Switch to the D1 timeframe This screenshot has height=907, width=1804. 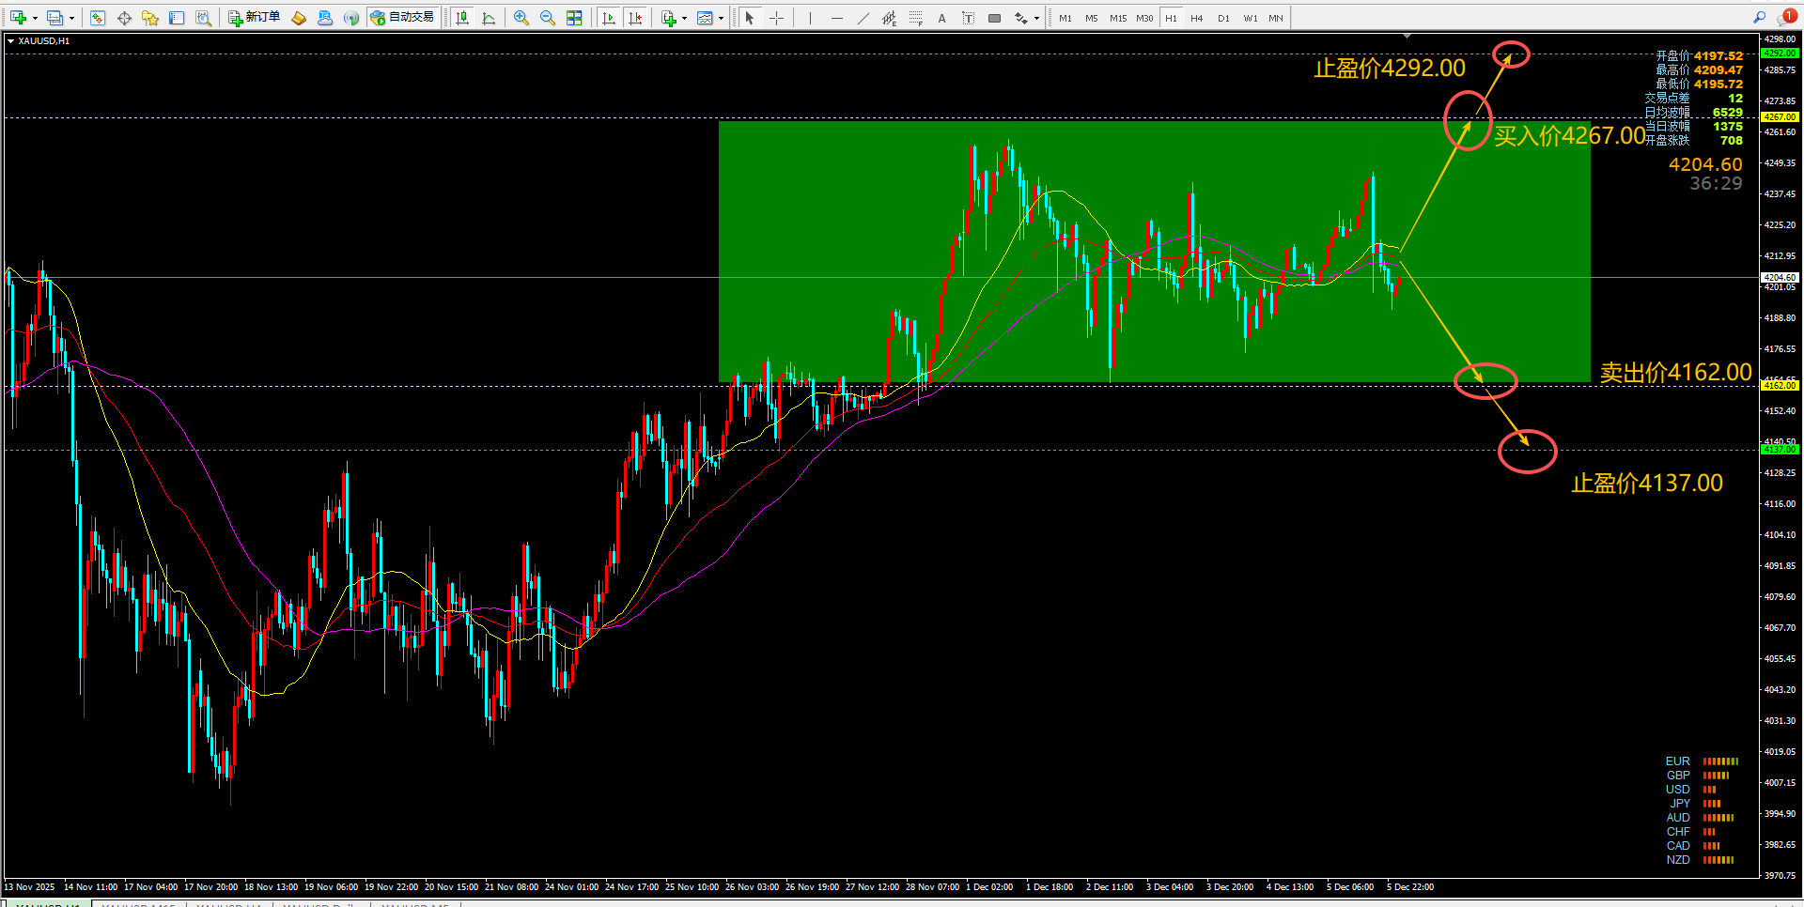coord(1223,18)
